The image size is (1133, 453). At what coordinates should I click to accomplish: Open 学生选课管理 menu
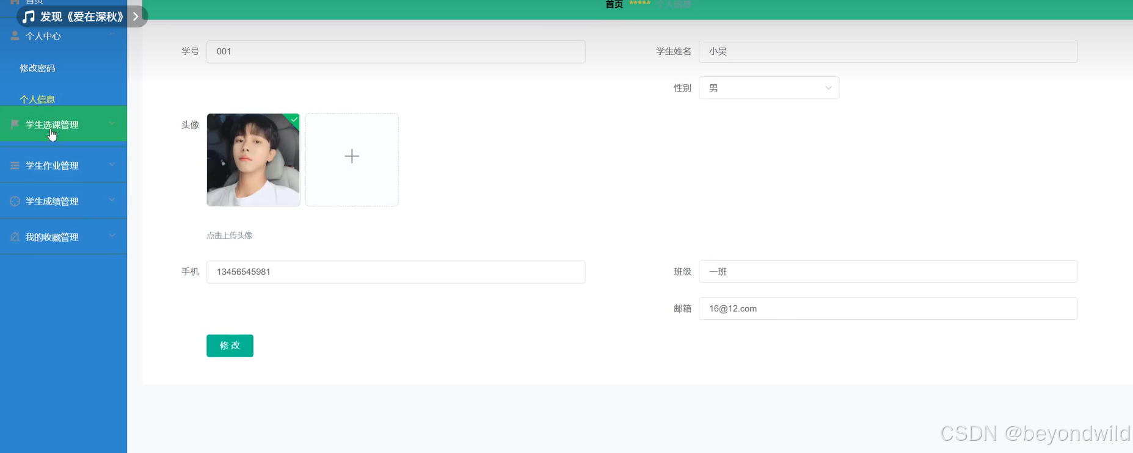click(x=64, y=124)
